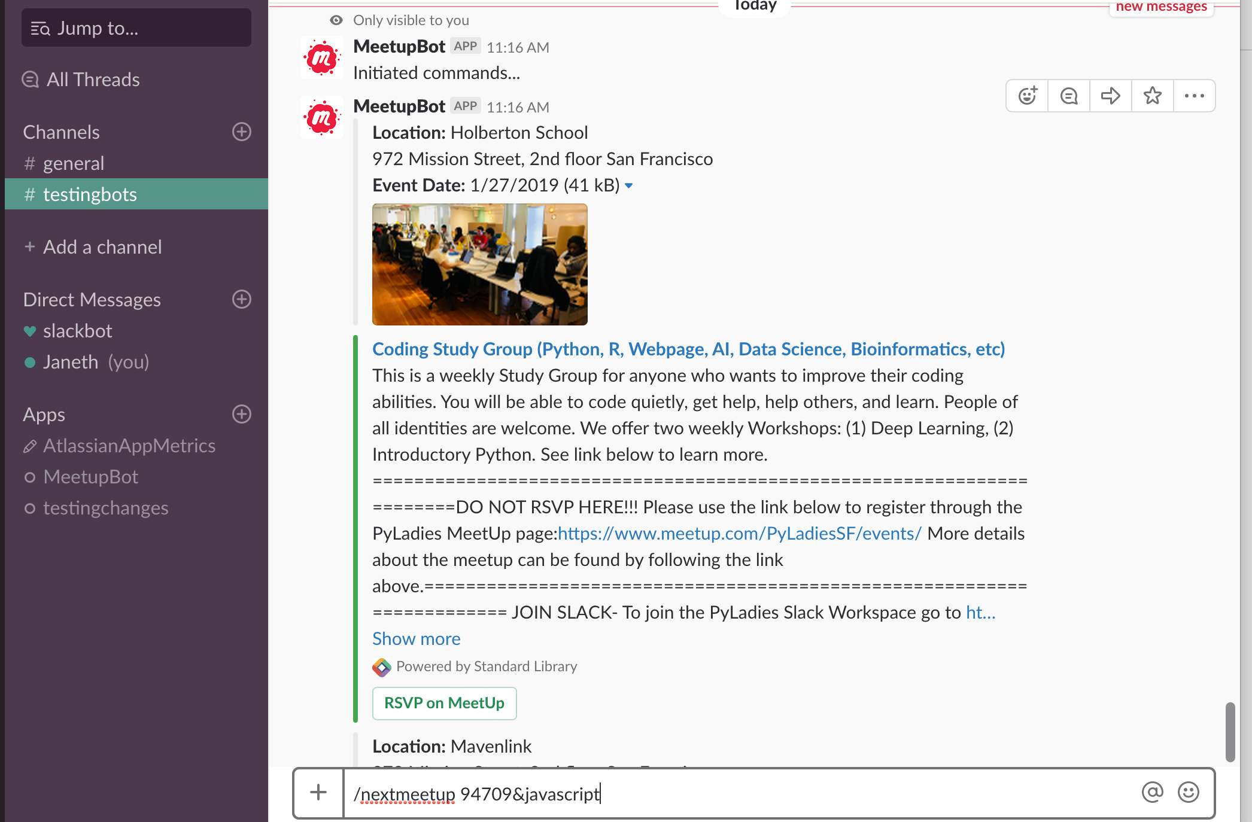The height and width of the screenshot is (822, 1252).
Task: Click the plus attachment button beside input
Action: [318, 793]
